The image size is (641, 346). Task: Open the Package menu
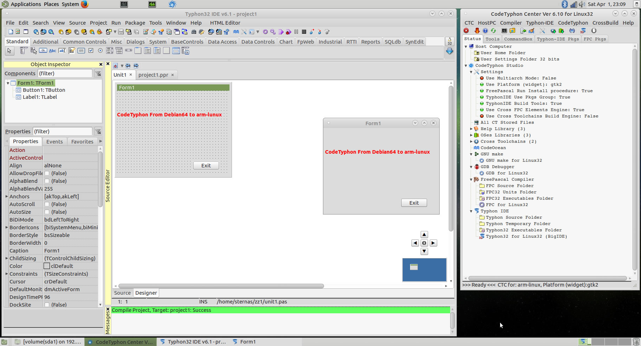coord(135,23)
